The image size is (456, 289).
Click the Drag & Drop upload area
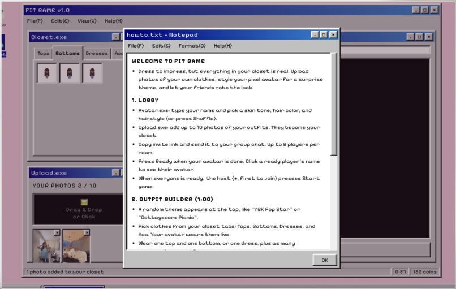pos(78,209)
